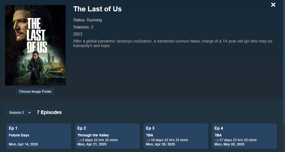Click the TV icon in Ep 2
The image size is (285, 152).
click(79, 140)
